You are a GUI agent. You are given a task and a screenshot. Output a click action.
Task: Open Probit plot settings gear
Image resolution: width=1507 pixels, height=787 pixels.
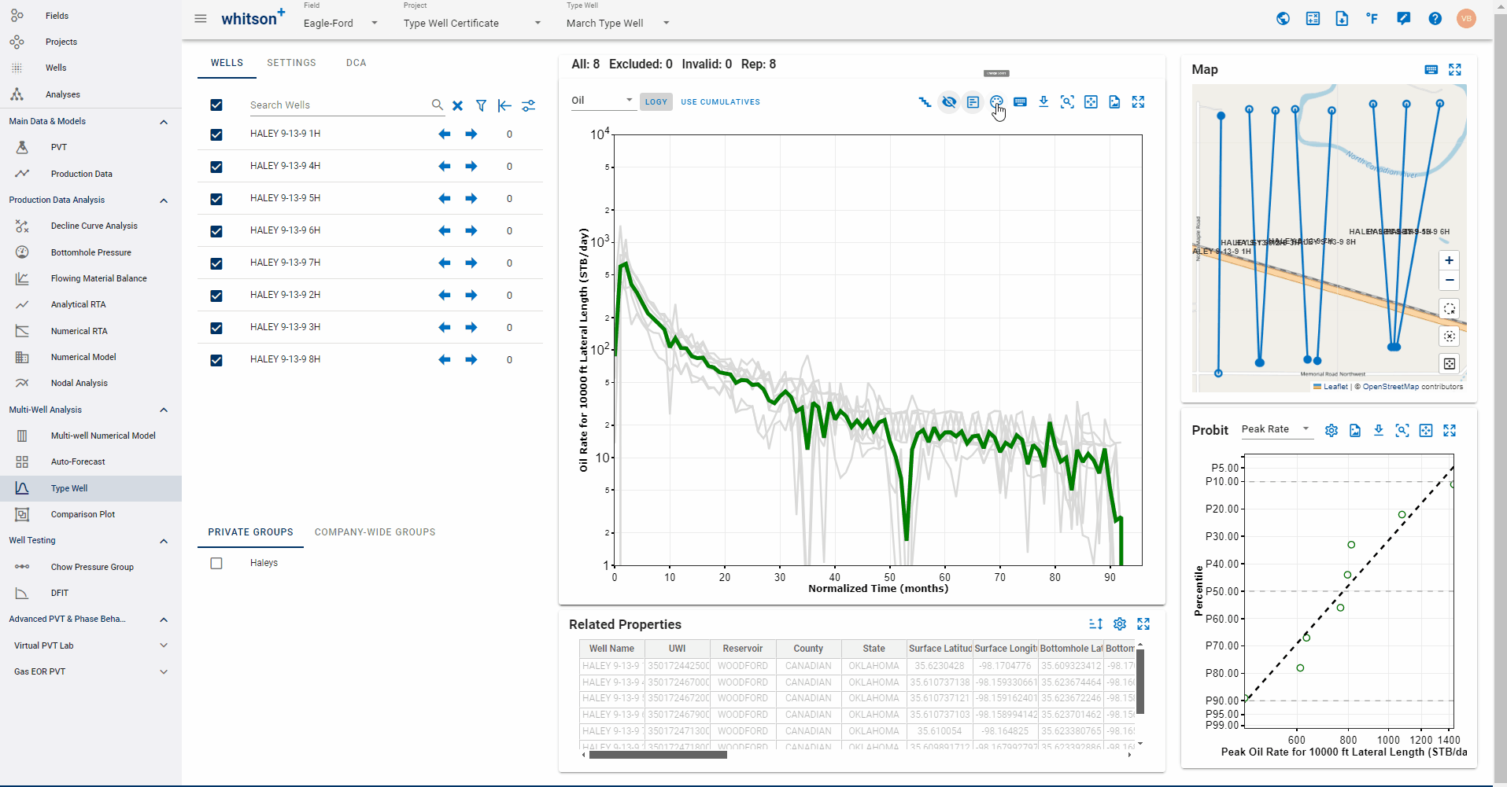pyautogui.click(x=1332, y=431)
